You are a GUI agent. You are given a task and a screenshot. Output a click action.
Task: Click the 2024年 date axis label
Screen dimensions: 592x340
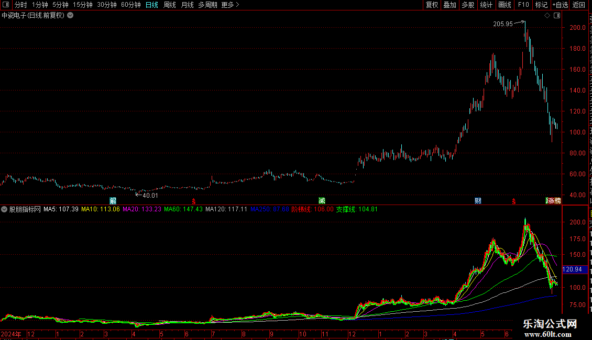point(11,334)
